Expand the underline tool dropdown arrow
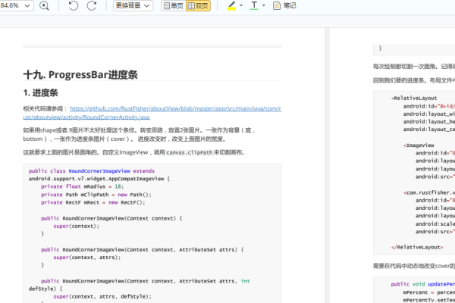The height and width of the screenshot is (303, 455). [263, 5]
